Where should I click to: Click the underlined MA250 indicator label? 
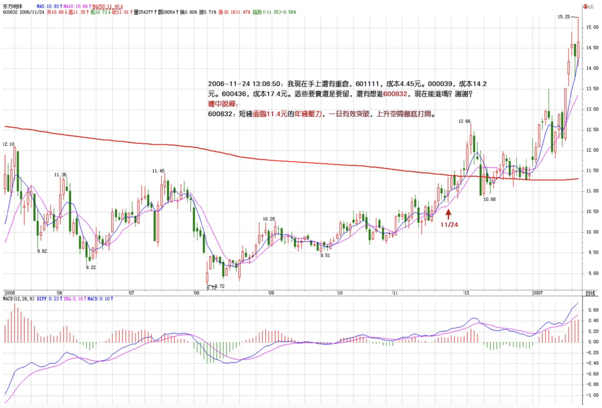point(107,6)
